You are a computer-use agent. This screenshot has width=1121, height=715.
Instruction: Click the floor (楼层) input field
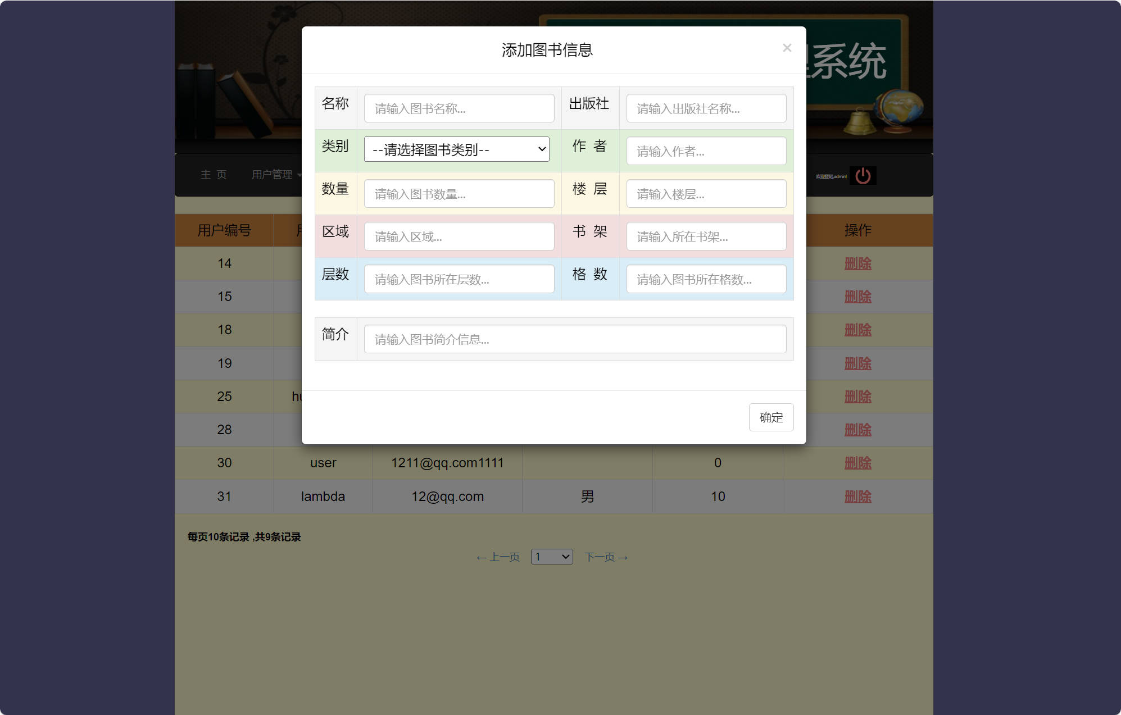coord(706,194)
